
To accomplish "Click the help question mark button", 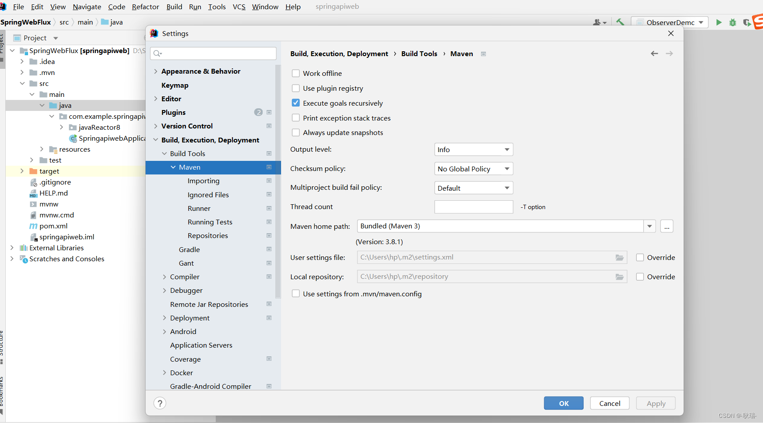I will (160, 403).
